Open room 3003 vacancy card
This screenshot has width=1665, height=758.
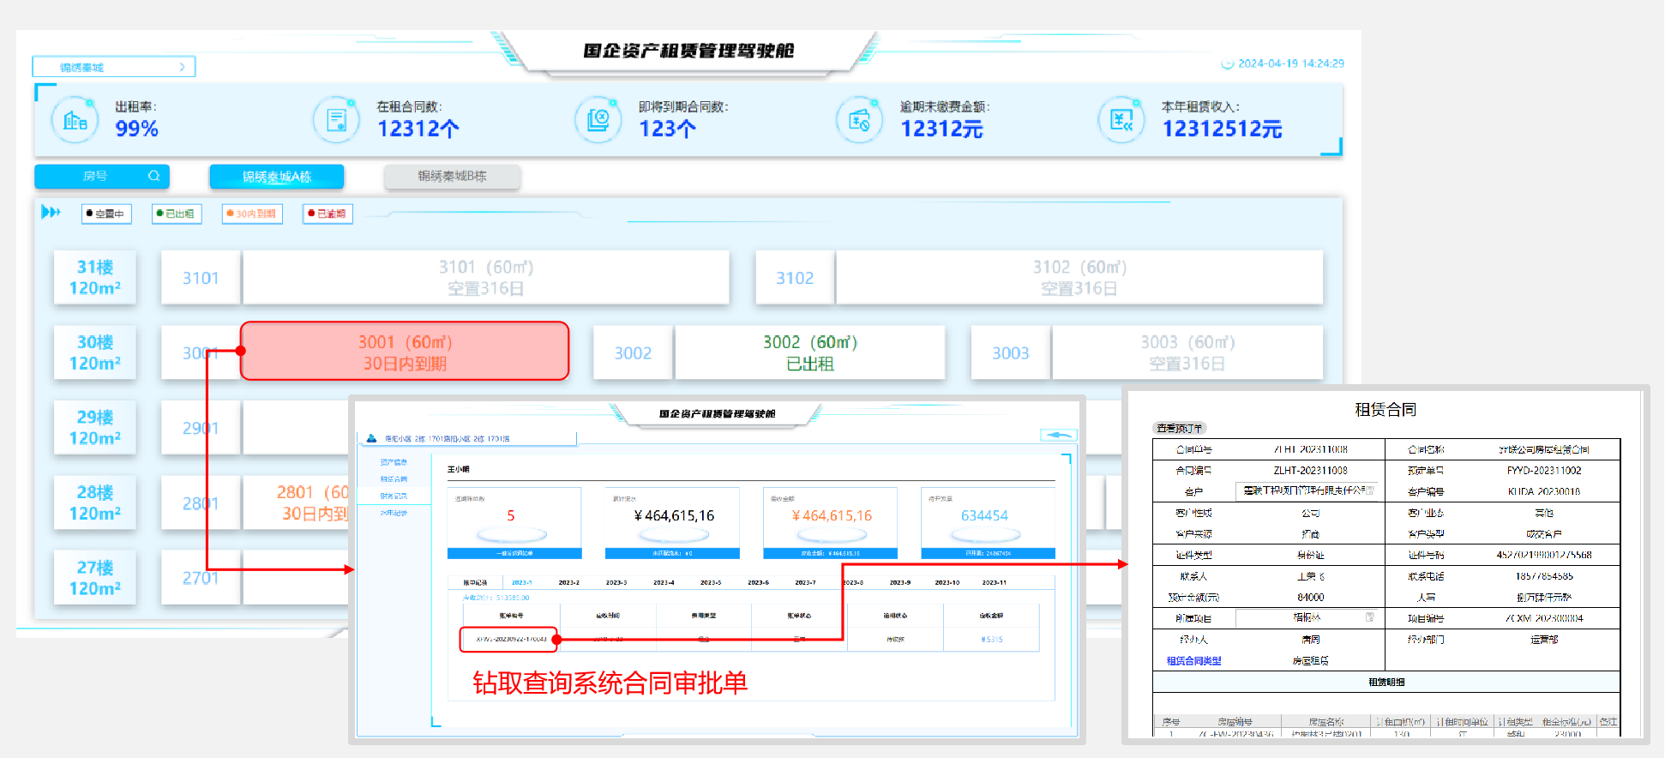[x=1187, y=352]
